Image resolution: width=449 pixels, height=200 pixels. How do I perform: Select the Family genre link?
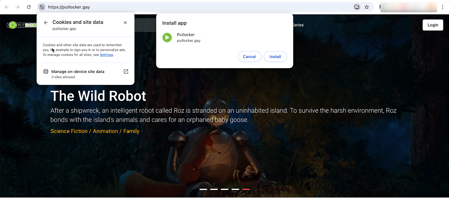tap(131, 131)
